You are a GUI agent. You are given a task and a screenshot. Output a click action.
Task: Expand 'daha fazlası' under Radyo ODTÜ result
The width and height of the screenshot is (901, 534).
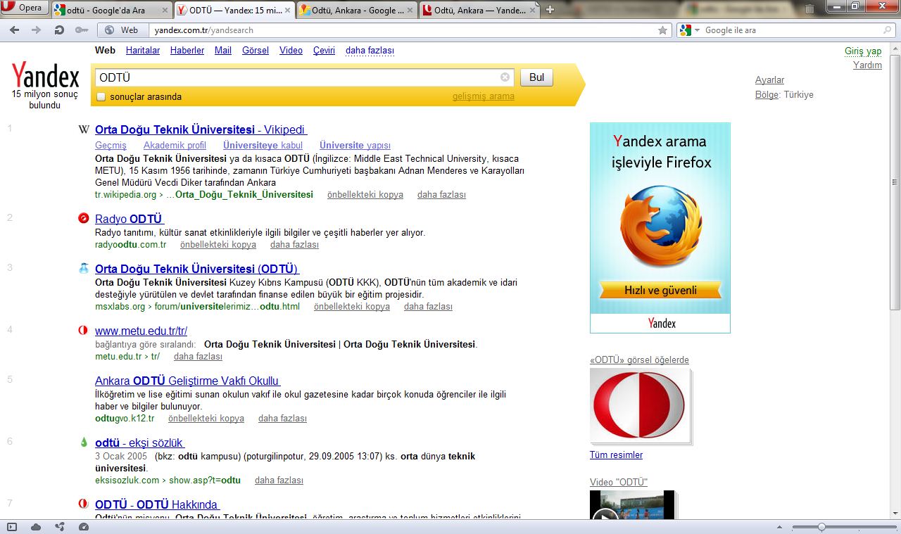[294, 245]
